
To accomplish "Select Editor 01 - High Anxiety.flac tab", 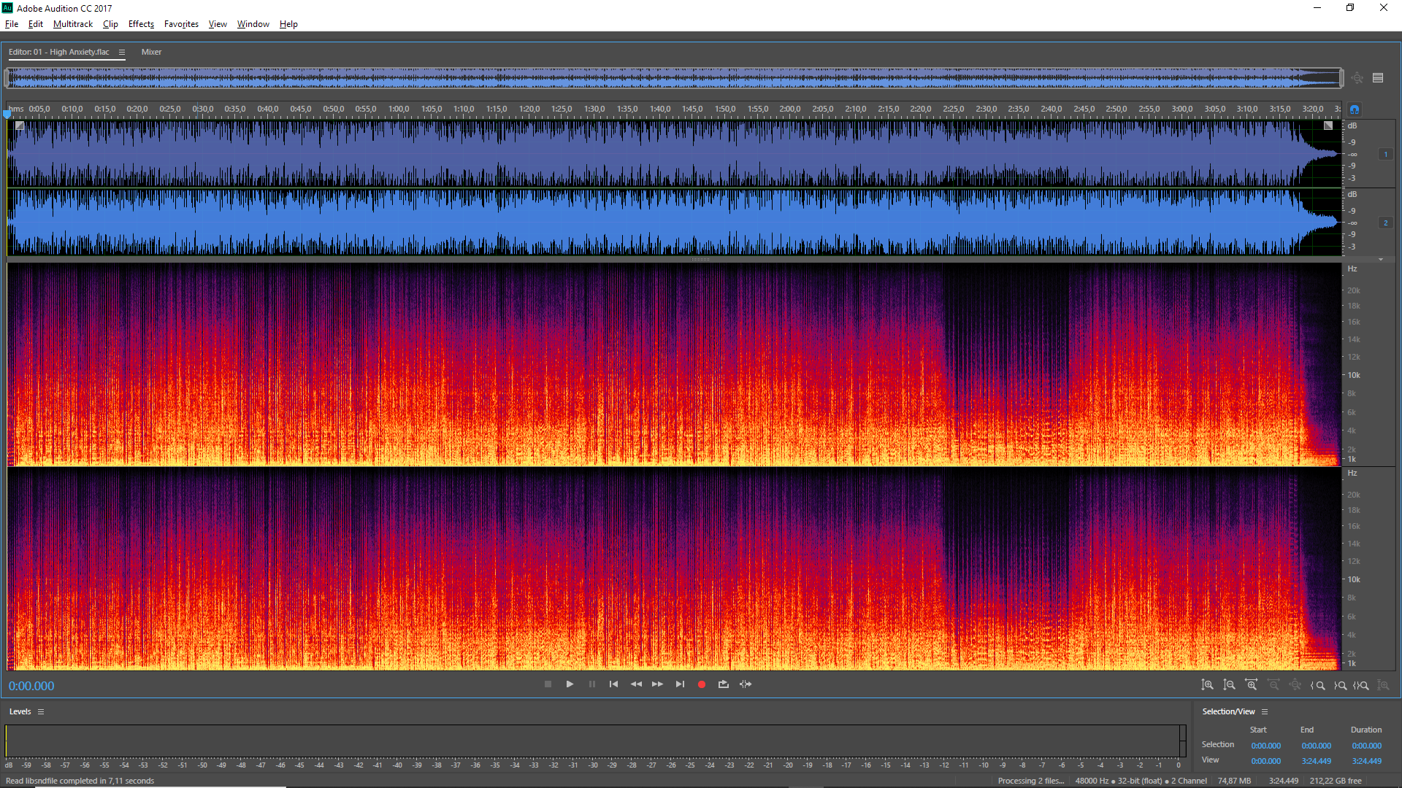I will [59, 52].
